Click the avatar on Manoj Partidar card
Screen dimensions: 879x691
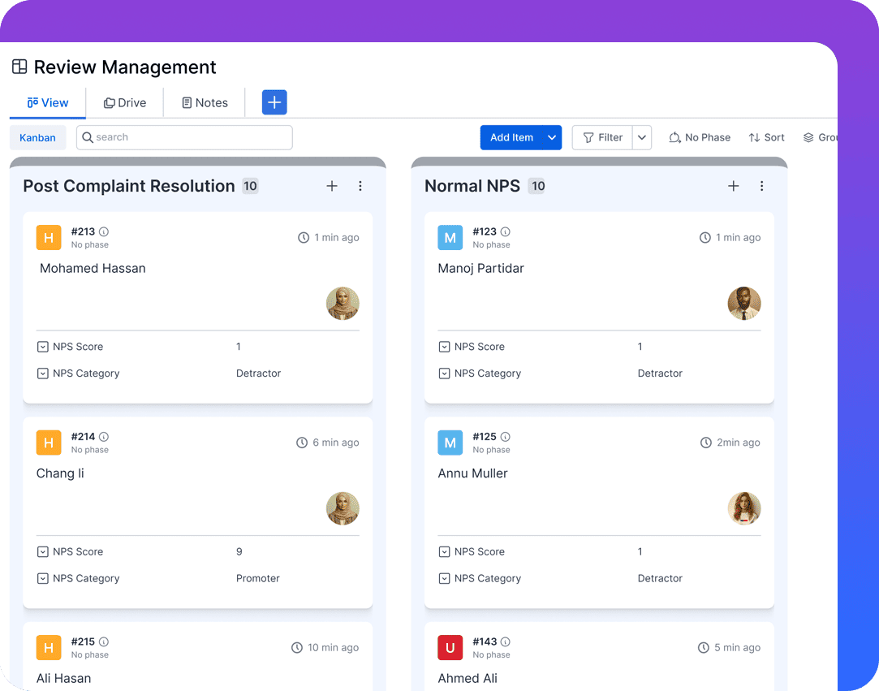[x=744, y=304]
